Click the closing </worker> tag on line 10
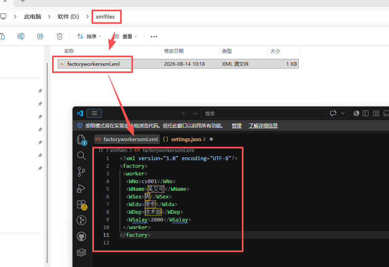 [137, 227]
